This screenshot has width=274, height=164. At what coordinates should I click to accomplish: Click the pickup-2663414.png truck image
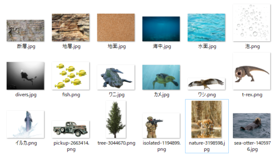tap(71, 129)
